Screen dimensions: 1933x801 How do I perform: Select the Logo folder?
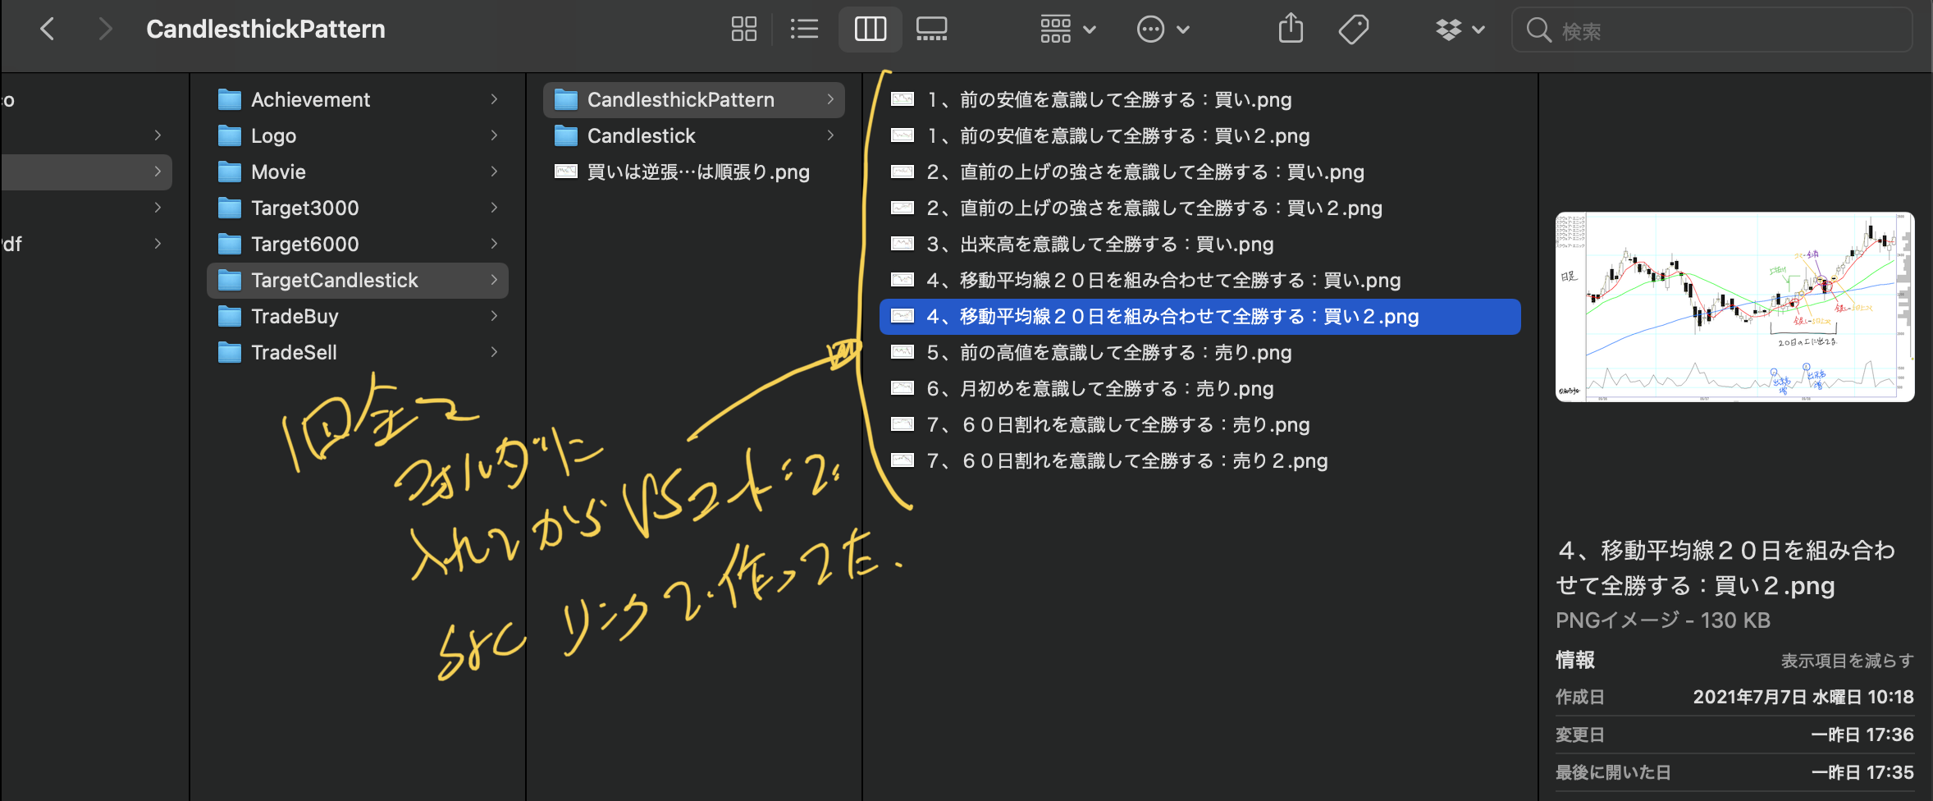[358, 135]
